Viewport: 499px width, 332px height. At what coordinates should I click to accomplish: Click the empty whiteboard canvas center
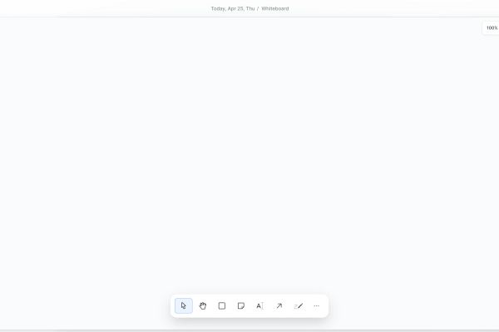pos(249,156)
